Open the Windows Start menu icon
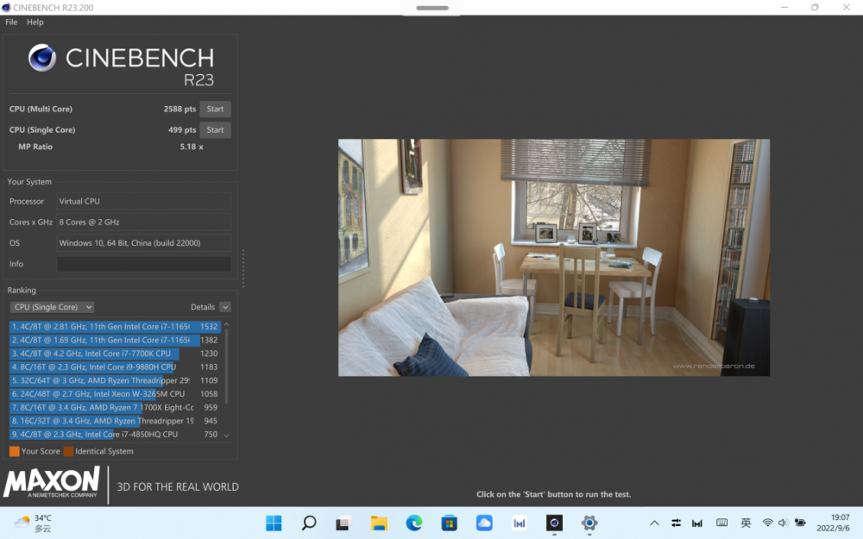The image size is (863, 539). [x=274, y=523]
